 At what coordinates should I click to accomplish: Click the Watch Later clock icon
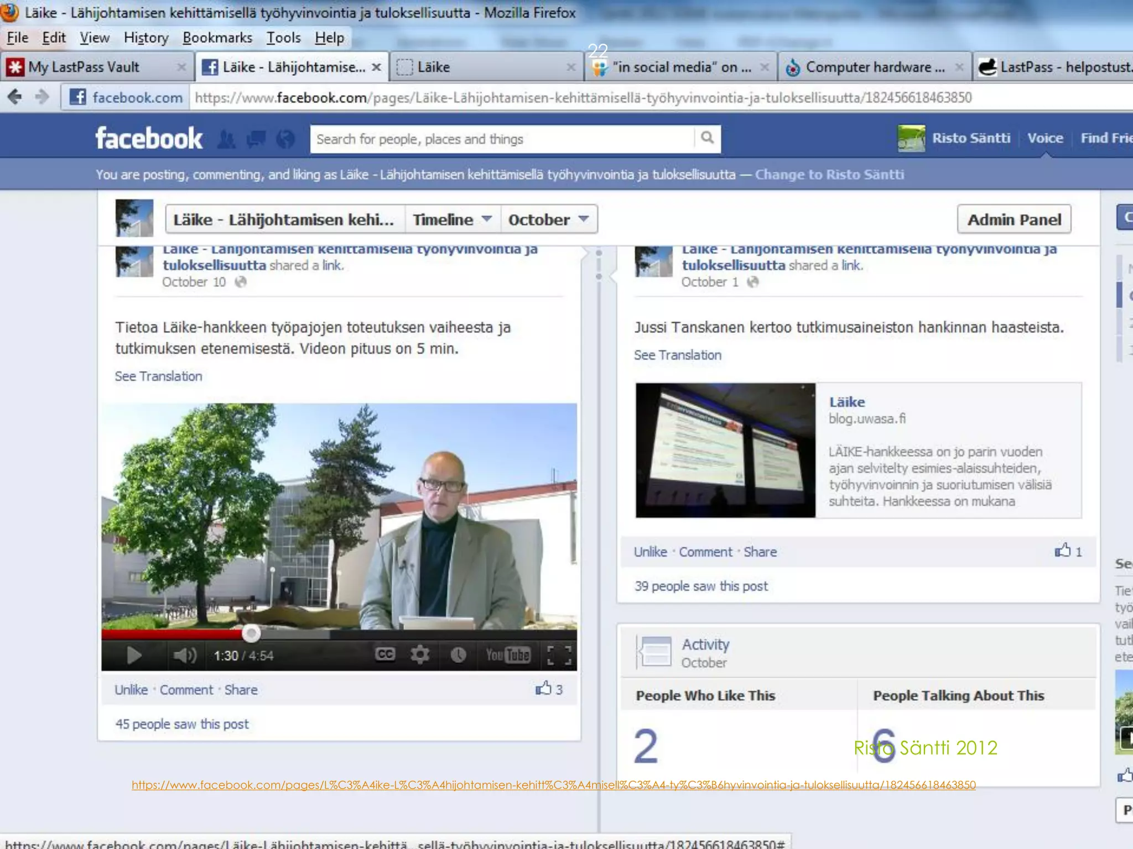(458, 655)
